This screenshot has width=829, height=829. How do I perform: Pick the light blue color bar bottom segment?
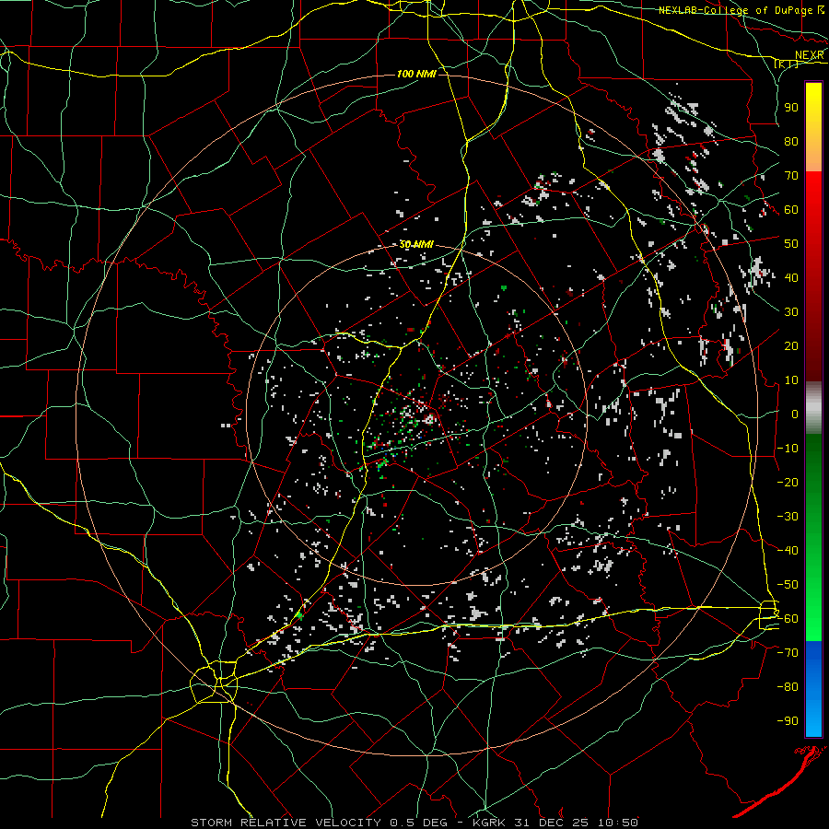click(813, 719)
